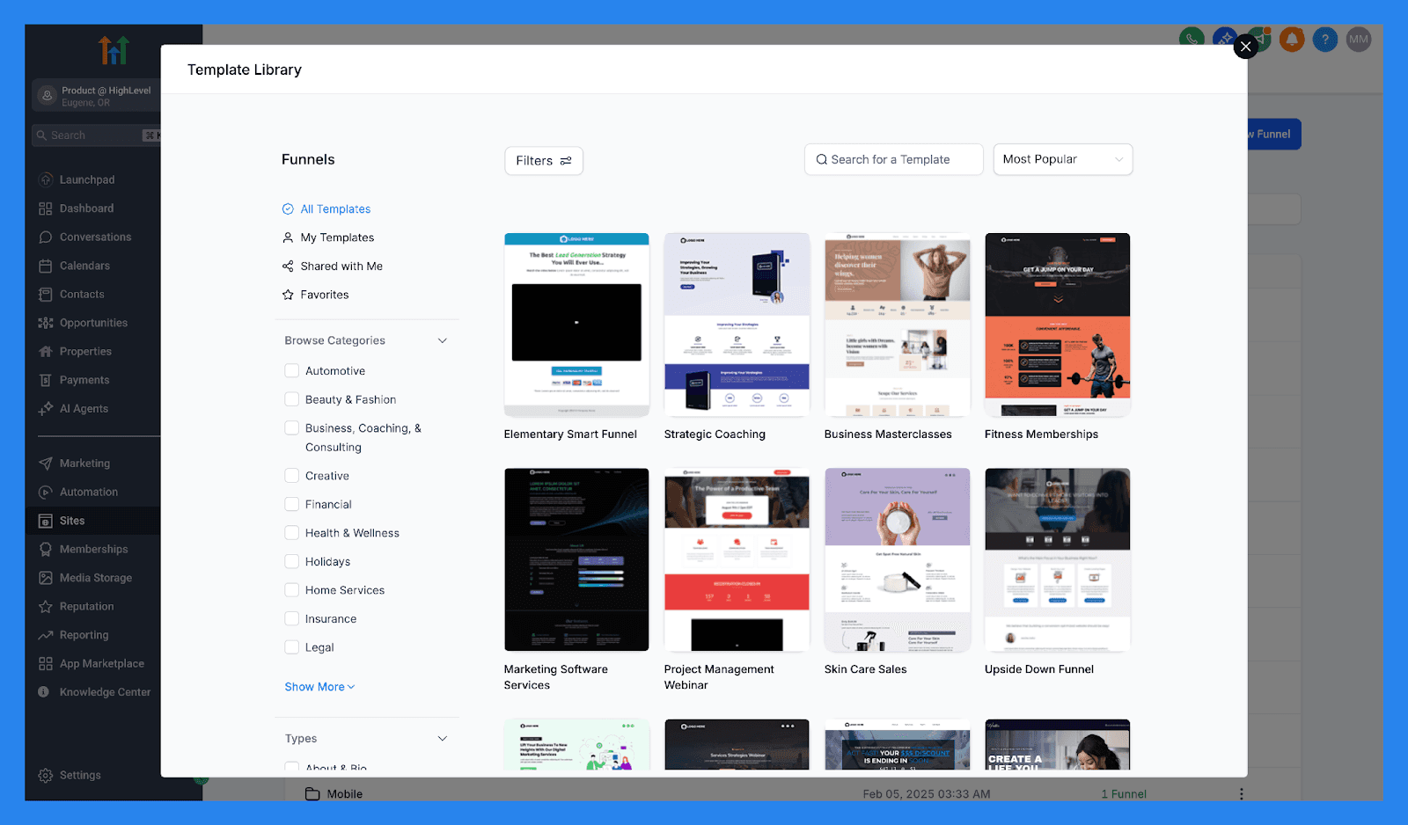Viewport: 1408px width, 825px height.
Task: Select the Holidays category checkbox
Action: coord(292,561)
